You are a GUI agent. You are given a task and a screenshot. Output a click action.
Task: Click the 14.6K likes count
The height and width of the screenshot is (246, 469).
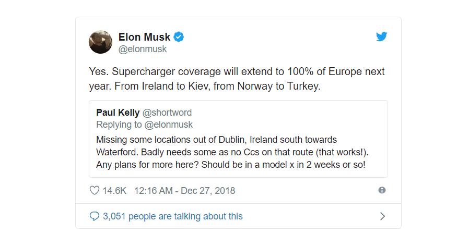point(114,190)
